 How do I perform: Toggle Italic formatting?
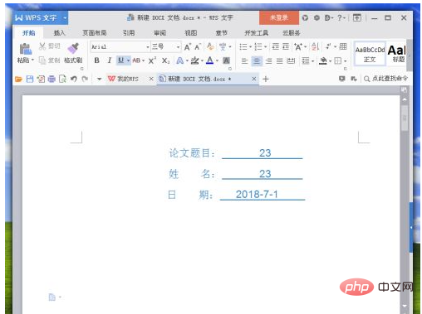(110, 60)
